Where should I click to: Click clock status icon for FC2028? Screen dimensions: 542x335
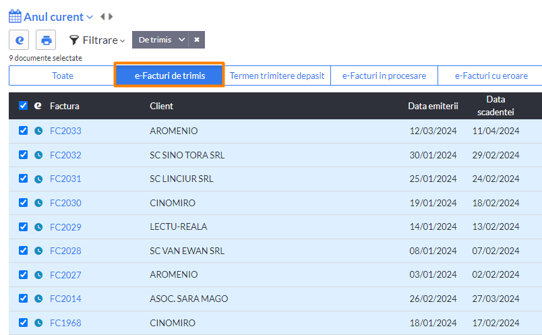pyautogui.click(x=38, y=251)
